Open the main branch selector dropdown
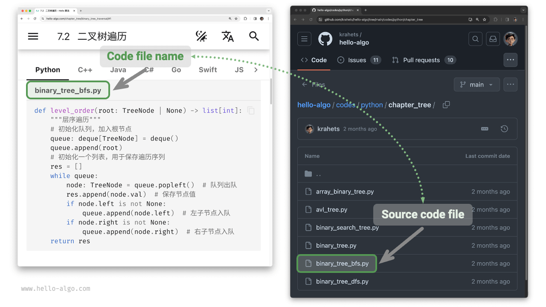Image resolution: width=546 pixels, height=307 pixels. pos(476,84)
